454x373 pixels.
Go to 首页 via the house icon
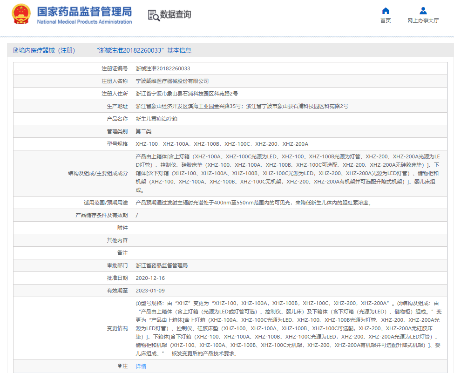[386, 11]
